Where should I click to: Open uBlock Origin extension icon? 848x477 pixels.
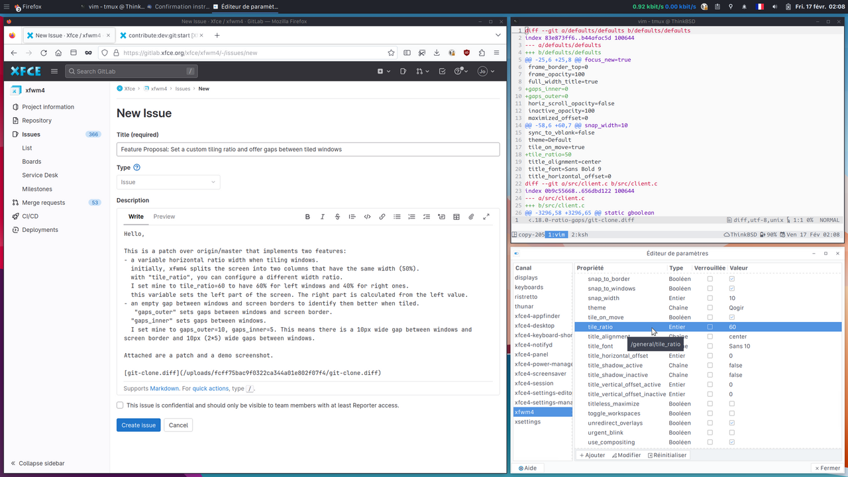click(x=466, y=53)
